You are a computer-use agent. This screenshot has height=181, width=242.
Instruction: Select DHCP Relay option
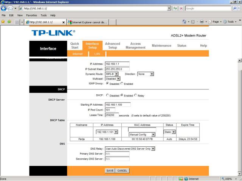click(135, 95)
